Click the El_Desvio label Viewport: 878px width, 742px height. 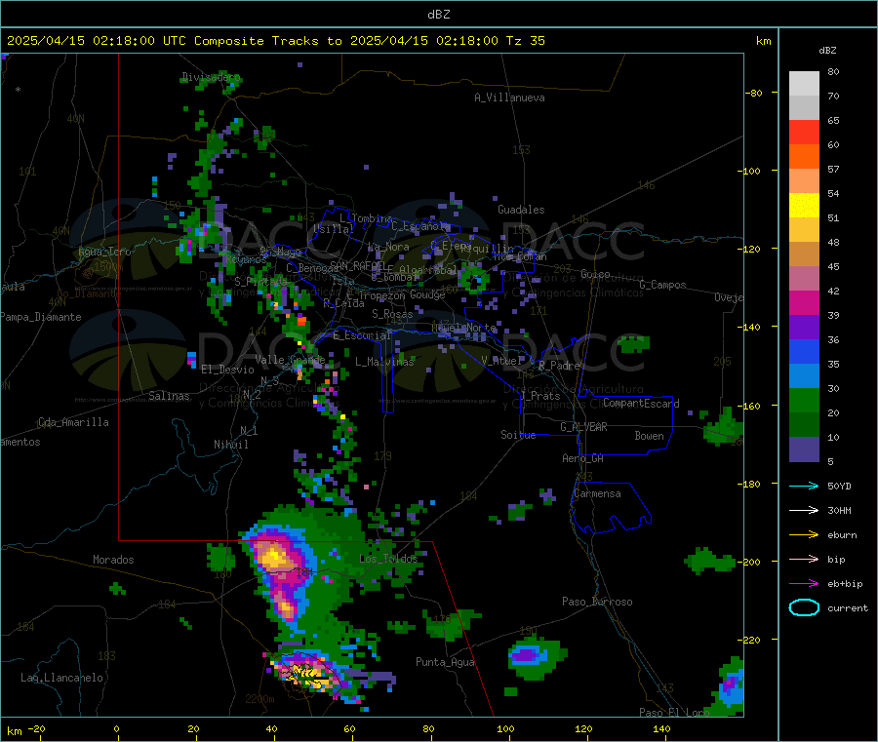227,370
